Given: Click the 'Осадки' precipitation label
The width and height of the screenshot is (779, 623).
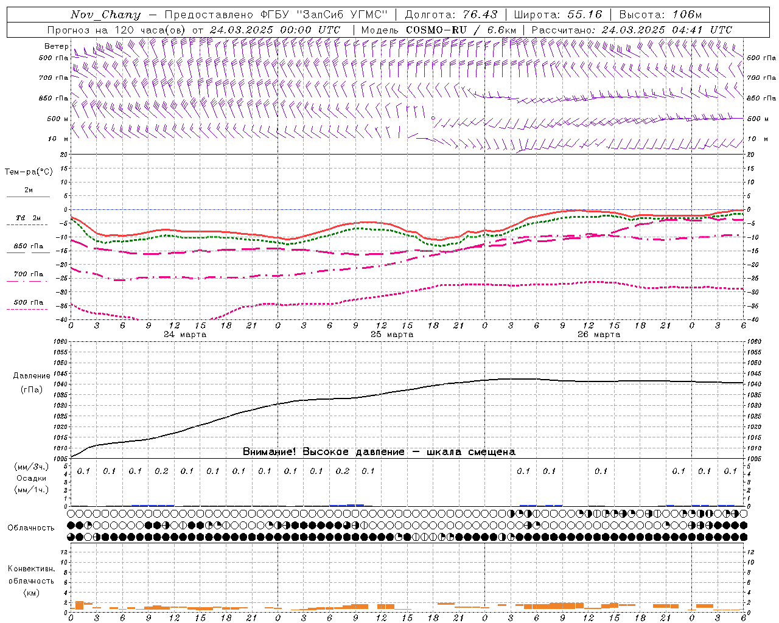Looking at the screenshot, I should (32, 478).
